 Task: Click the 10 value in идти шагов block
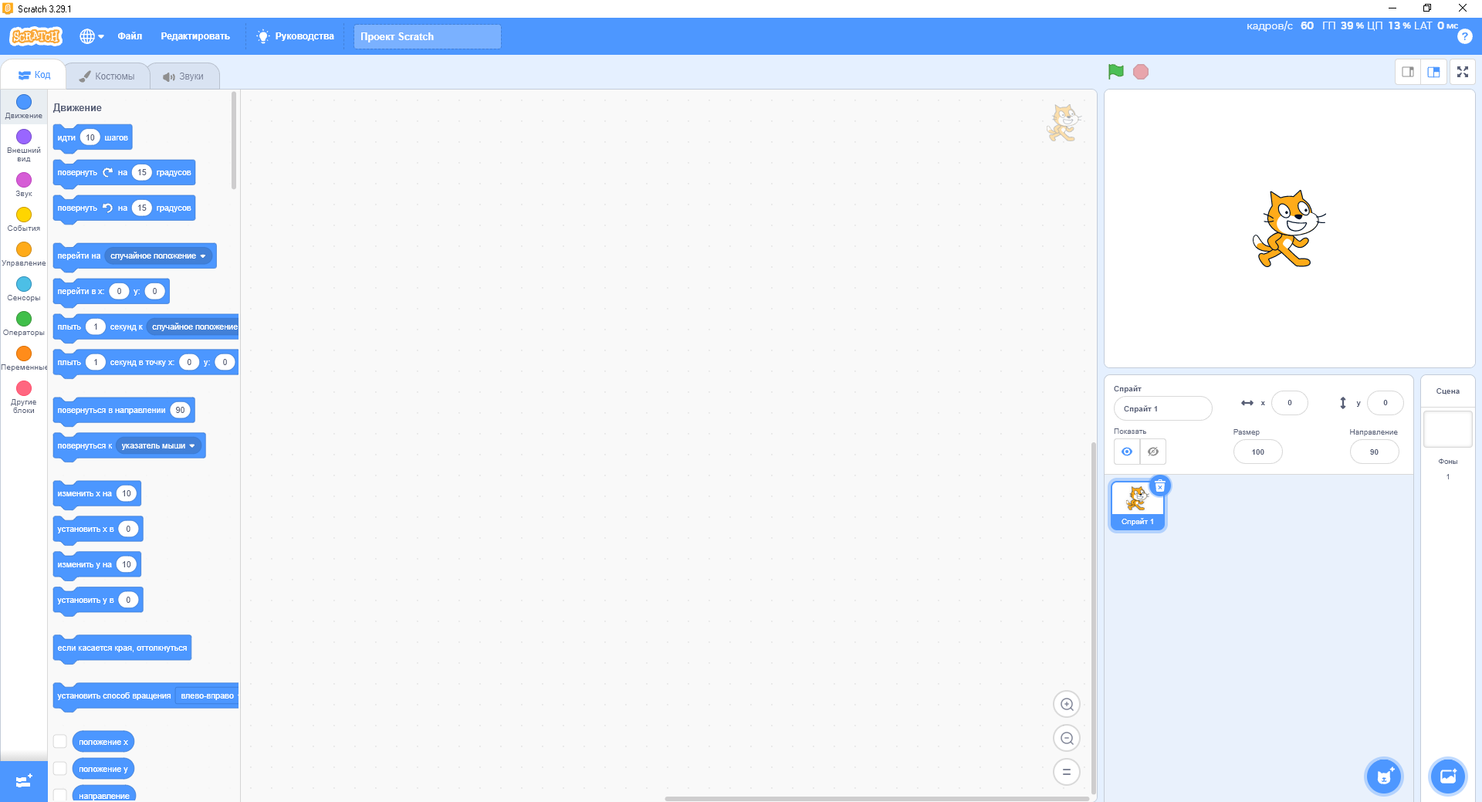pos(90,137)
